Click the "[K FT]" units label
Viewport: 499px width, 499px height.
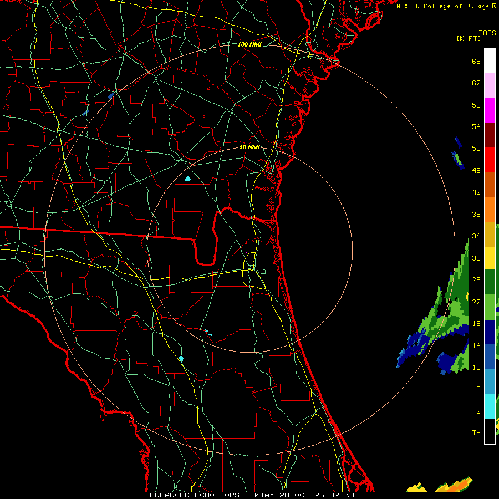point(469,38)
